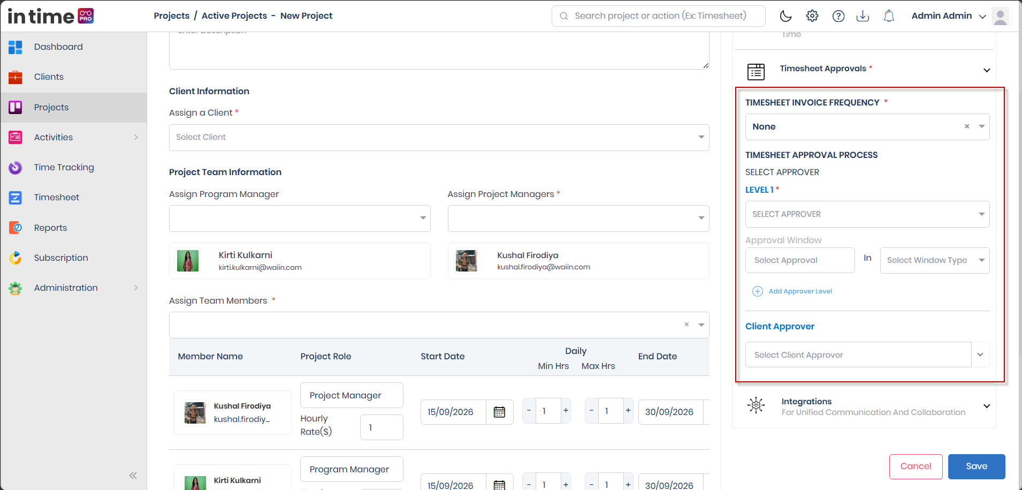Toggle dark mode moon icon

point(785,16)
